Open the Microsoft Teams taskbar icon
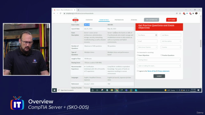This screenshot has width=205, height=115. coord(126,90)
